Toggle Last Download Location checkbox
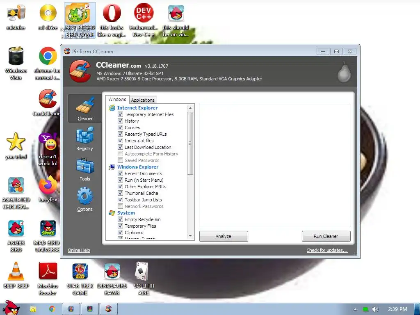This screenshot has height=315, width=420. coord(120,147)
